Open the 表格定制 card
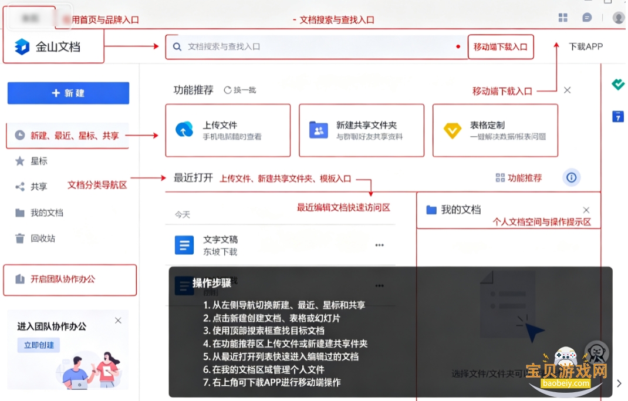The width and height of the screenshot is (628, 401). 495,130
